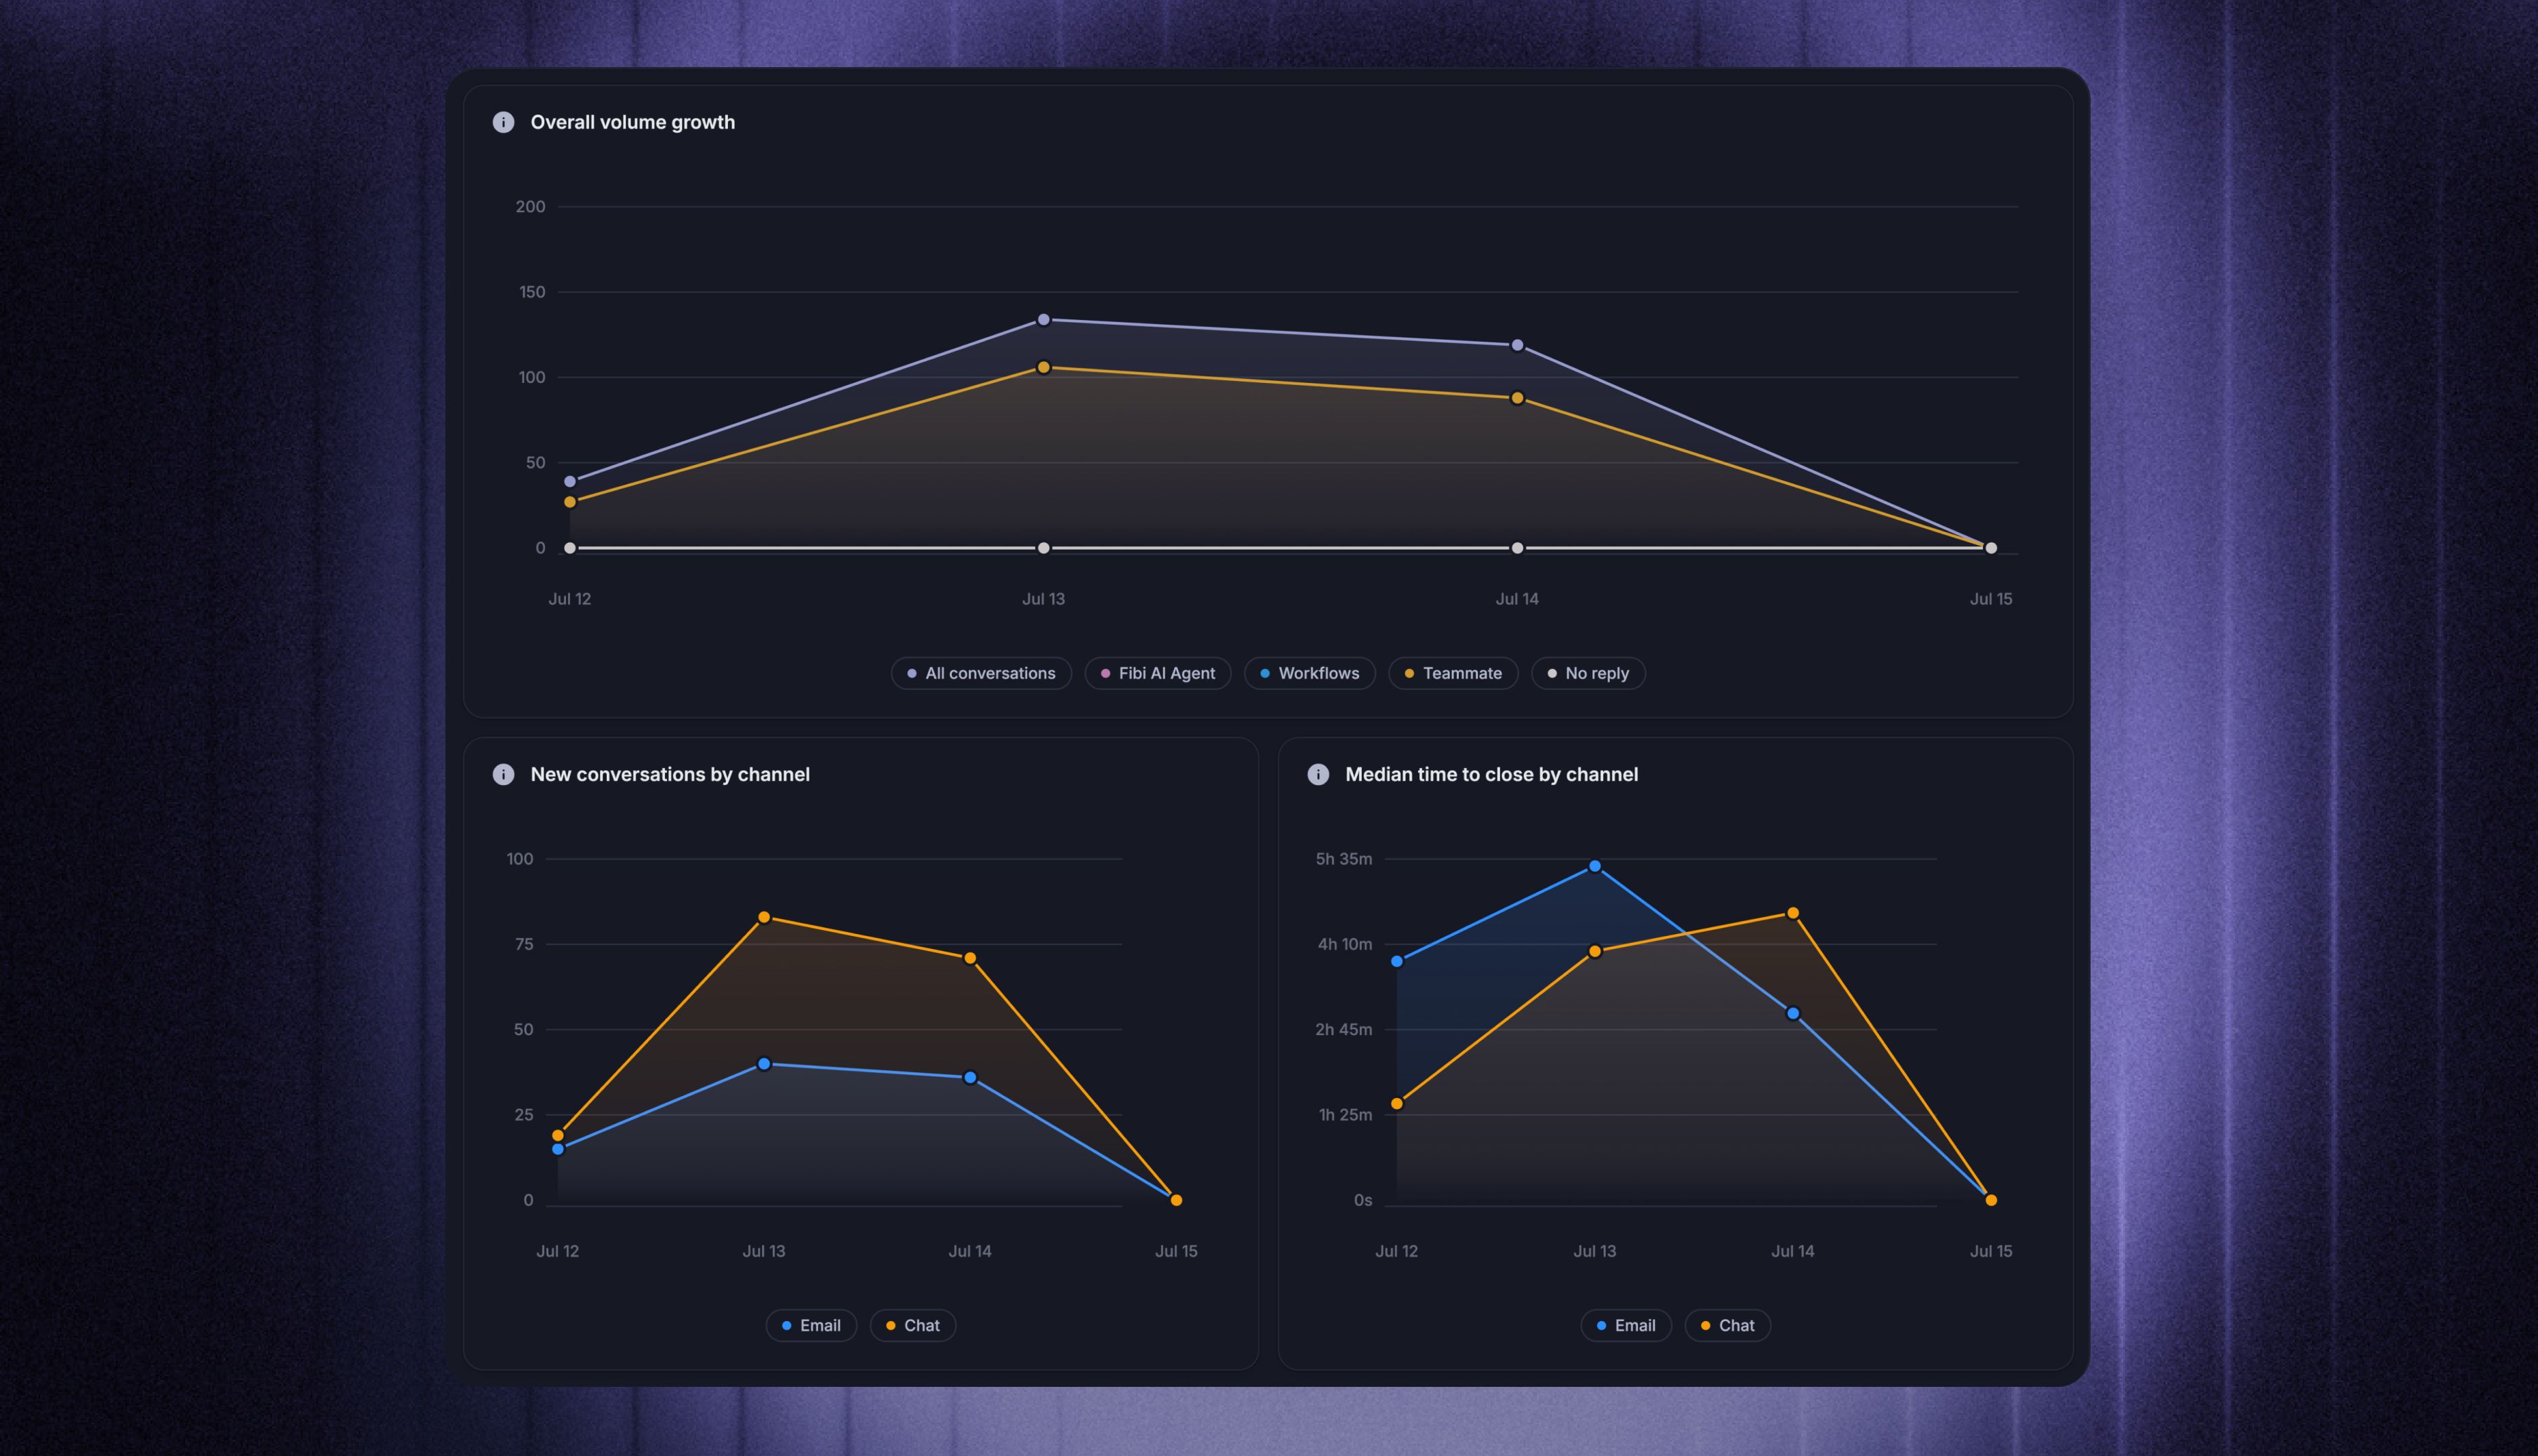The height and width of the screenshot is (1456, 2538).
Task: Select Chat point on Jul 14 in New conversations
Action: click(970, 958)
